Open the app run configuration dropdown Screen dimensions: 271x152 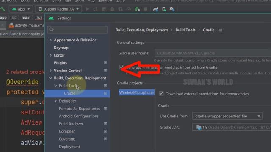(21, 9)
